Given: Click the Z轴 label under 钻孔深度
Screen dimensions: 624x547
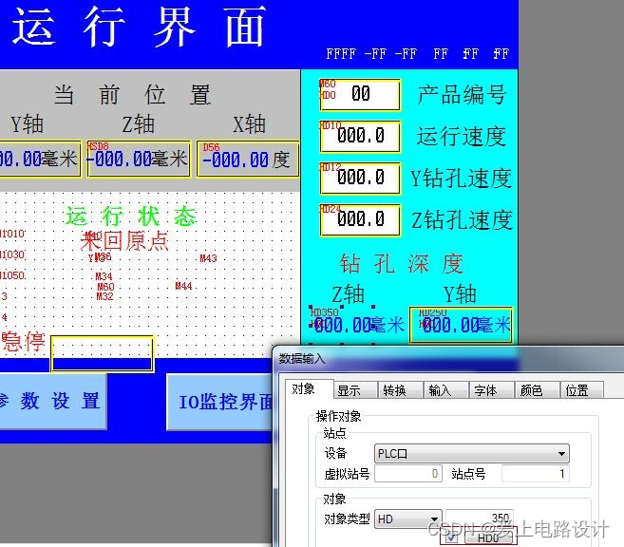Looking at the screenshot, I should (x=349, y=294).
